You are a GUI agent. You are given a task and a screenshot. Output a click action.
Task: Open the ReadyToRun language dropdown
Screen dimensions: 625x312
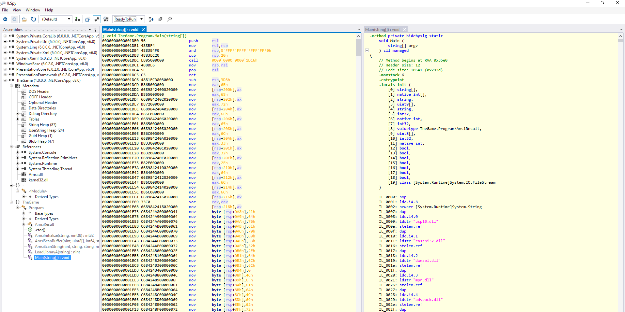pyautogui.click(x=129, y=19)
